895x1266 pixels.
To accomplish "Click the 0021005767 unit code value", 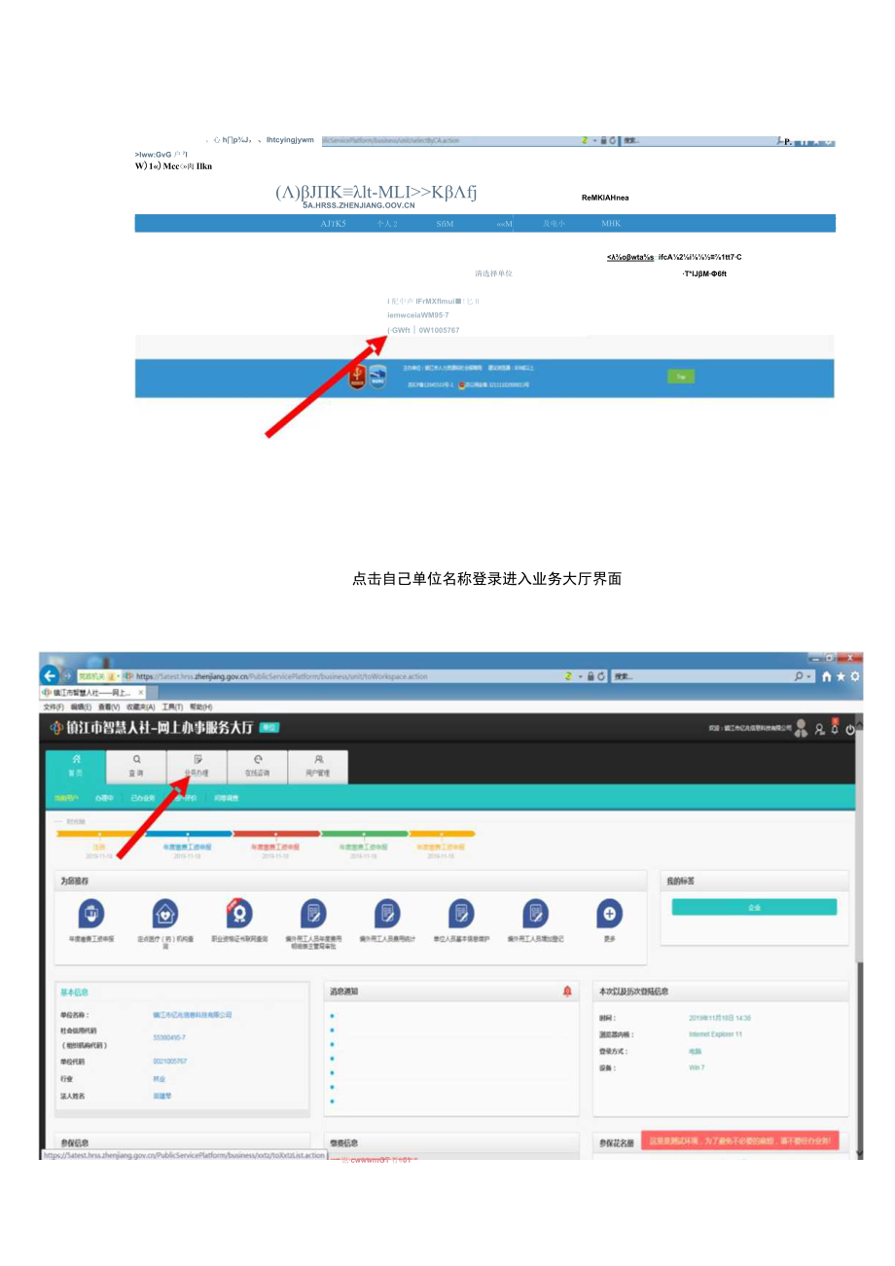I will tap(170, 1061).
